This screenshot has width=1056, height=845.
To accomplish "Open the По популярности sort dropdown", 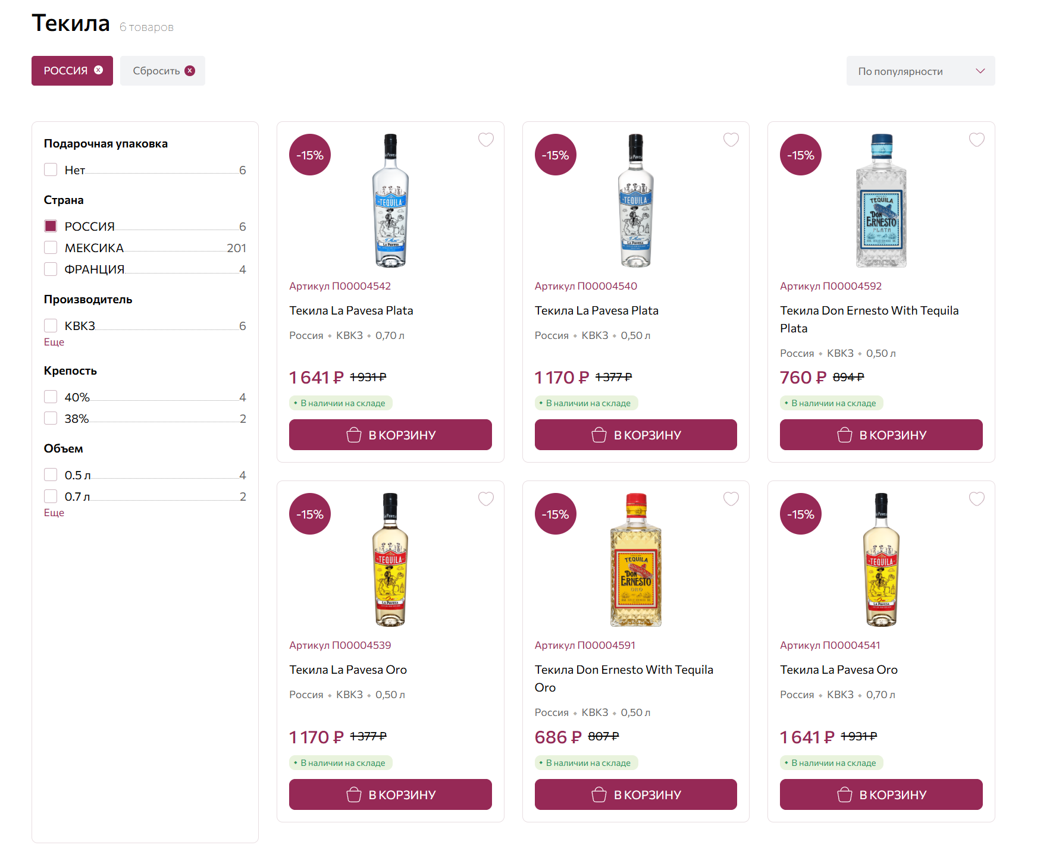I will [920, 71].
